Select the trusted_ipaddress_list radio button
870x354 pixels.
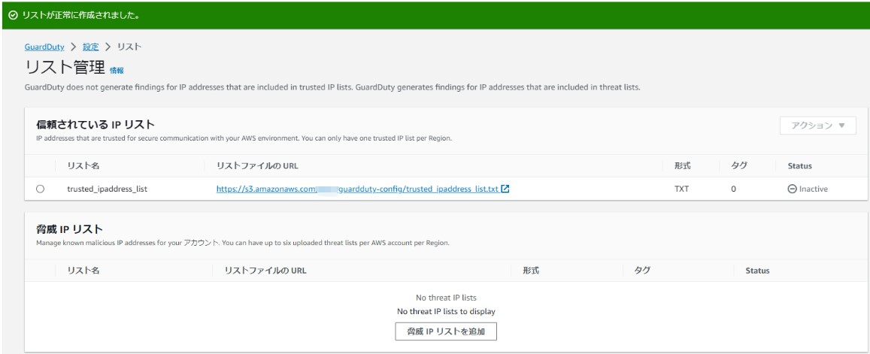pyautogui.click(x=40, y=189)
